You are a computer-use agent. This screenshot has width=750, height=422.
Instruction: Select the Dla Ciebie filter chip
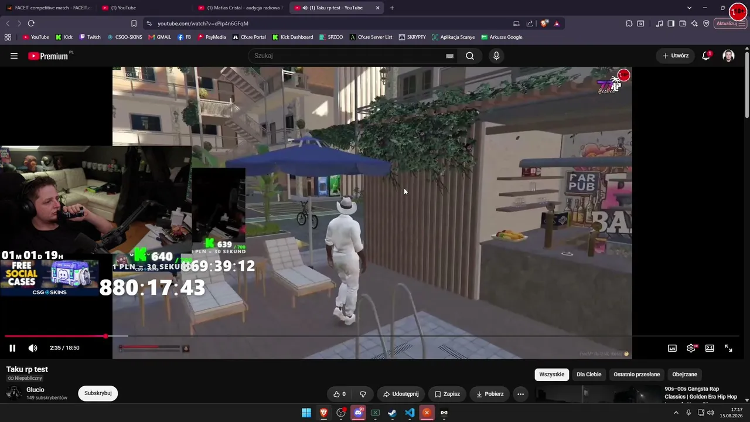[589, 375]
